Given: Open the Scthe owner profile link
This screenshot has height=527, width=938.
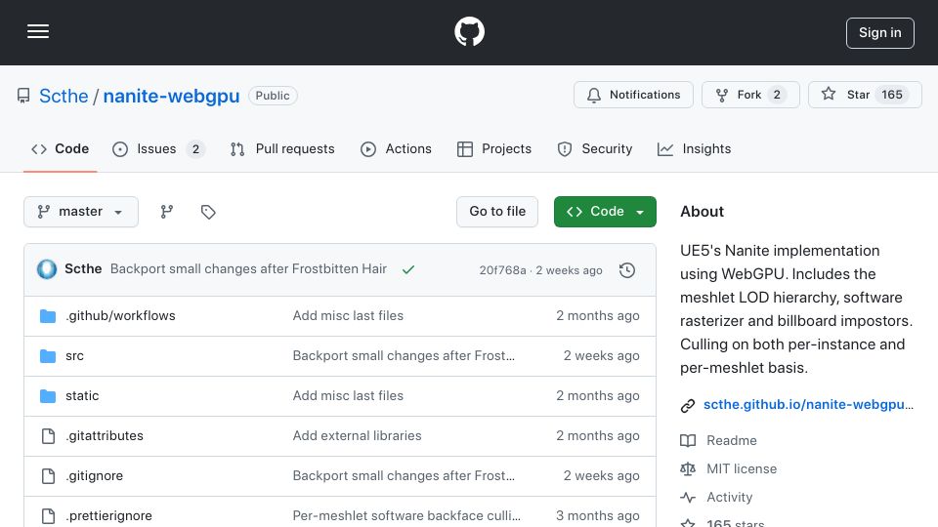Looking at the screenshot, I should 64,96.
